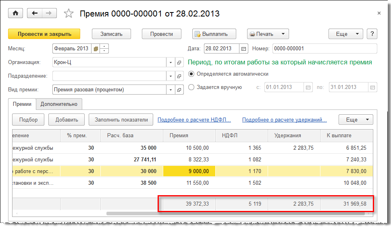This screenshot has height=227, width=391.
Task: Click the forward arrow navigation button
Action: click(x=48, y=13)
